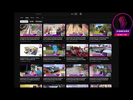Sort videos by Mais antigos
The height and width of the screenshot is (100, 133).
(x=39, y=21)
